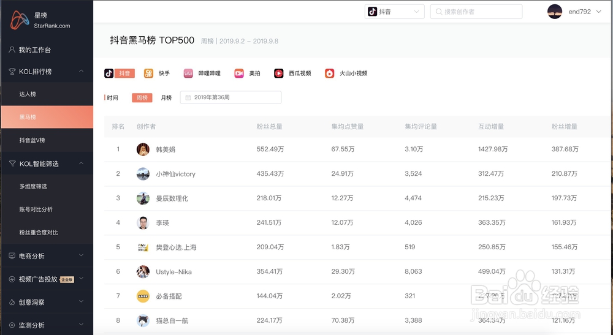Open the 2019年第36周 week picker
The image size is (613, 335).
click(x=230, y=97)
